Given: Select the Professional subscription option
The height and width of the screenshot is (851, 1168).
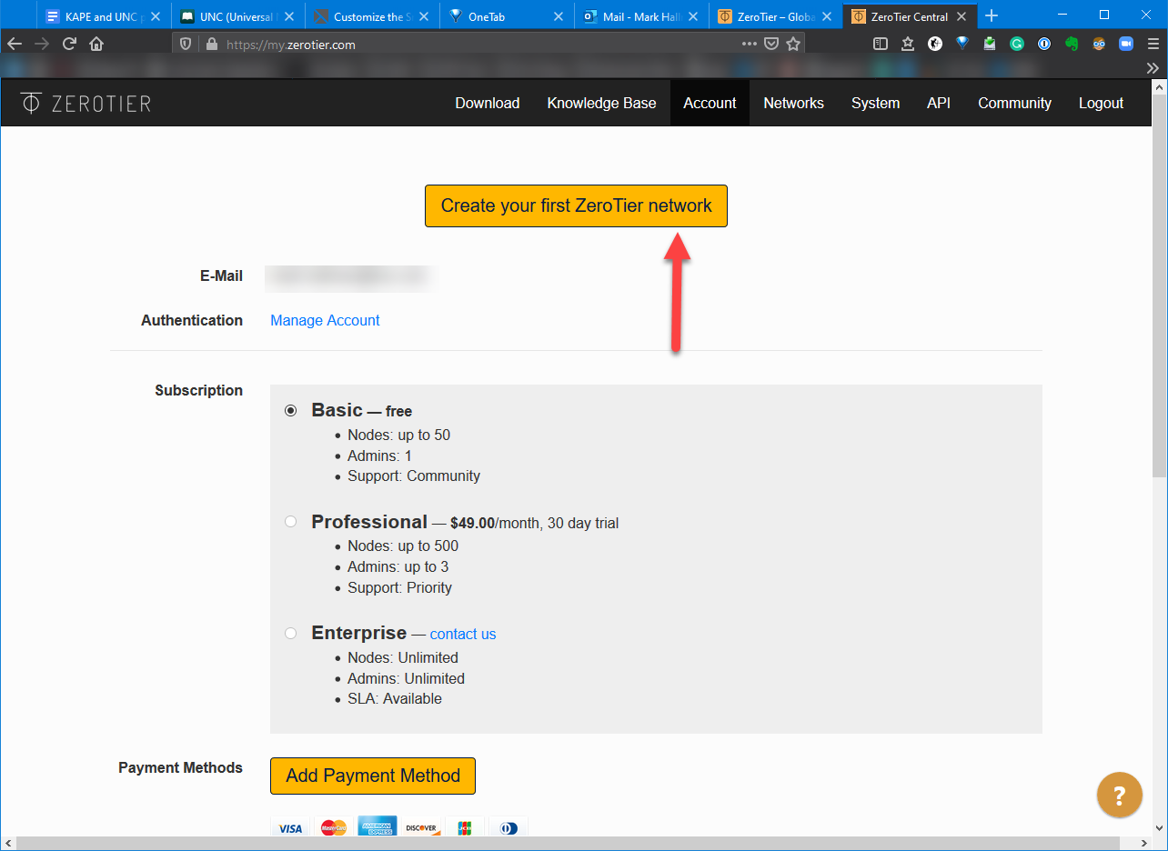Looking at the screenshot, I should point(291,522).
